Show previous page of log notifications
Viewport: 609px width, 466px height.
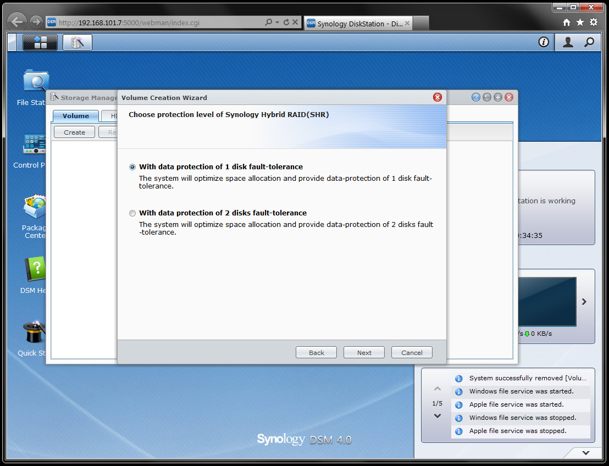point(438,389)
